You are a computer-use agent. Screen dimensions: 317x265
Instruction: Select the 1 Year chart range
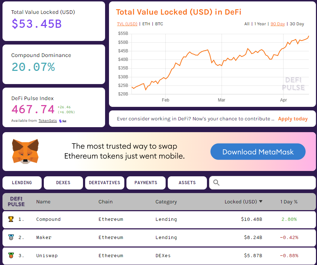(x=260, y=24)
